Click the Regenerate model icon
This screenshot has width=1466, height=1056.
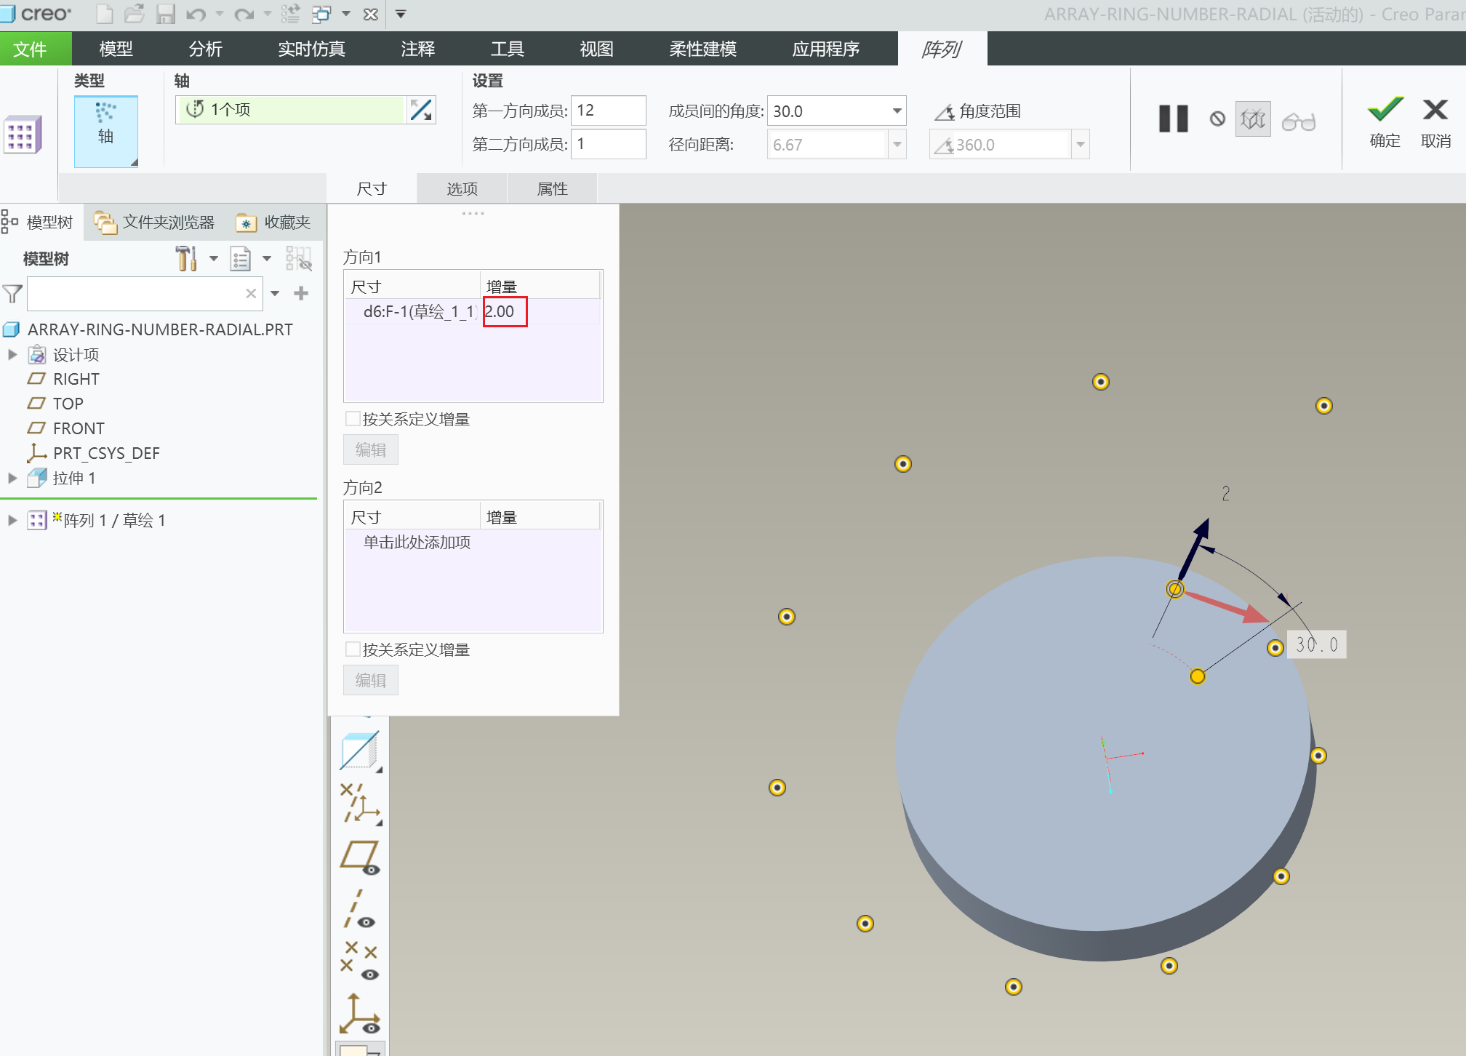291,14
